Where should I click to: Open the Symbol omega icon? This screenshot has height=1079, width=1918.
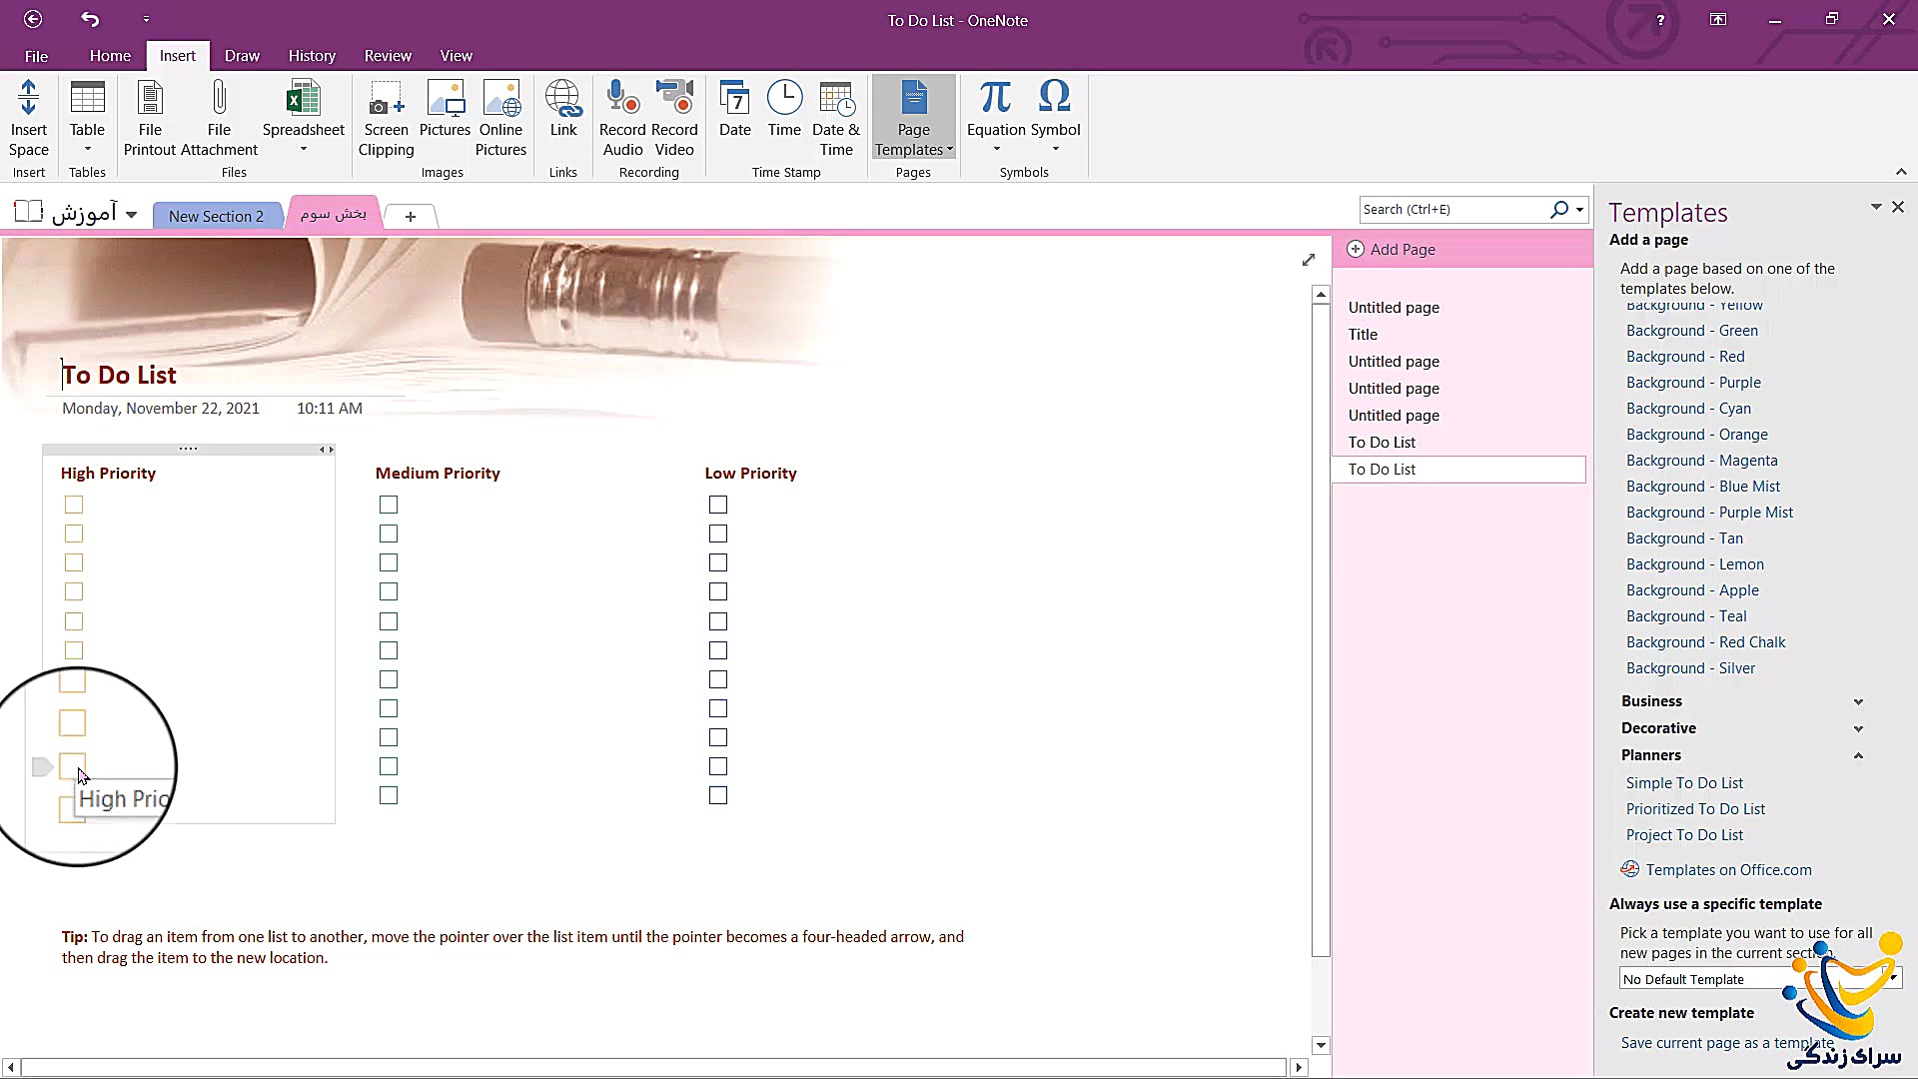point(1055,98)
